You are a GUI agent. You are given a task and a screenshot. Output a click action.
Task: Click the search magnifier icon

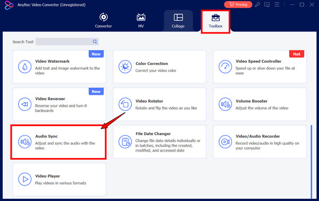pos(95,41)
